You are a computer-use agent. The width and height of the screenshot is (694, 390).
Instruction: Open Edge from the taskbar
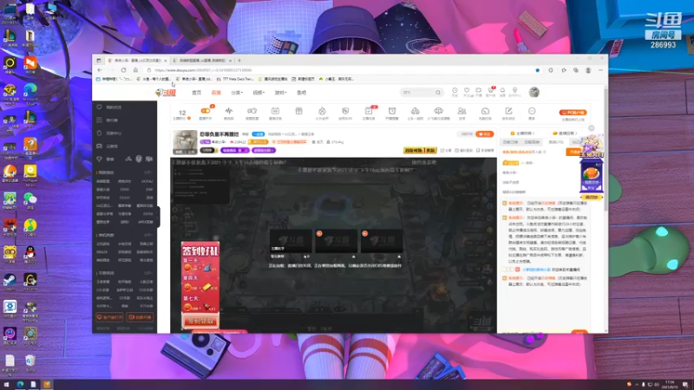coord(20,384)
